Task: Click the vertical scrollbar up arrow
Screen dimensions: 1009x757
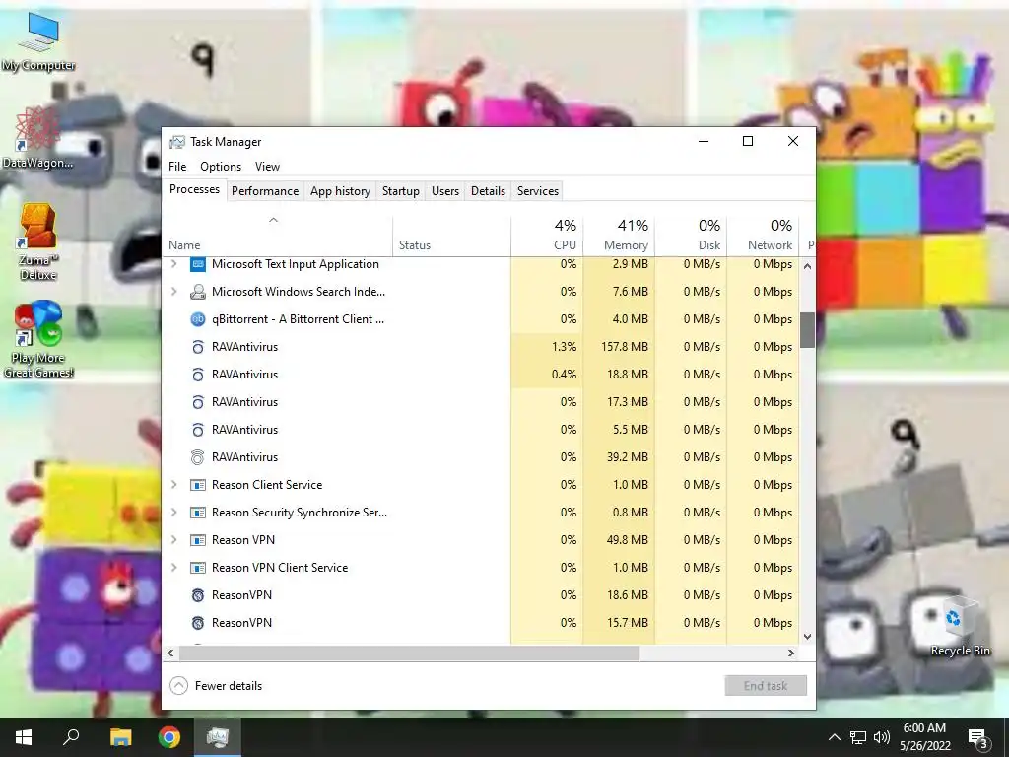Action: [x=808, y=266]
